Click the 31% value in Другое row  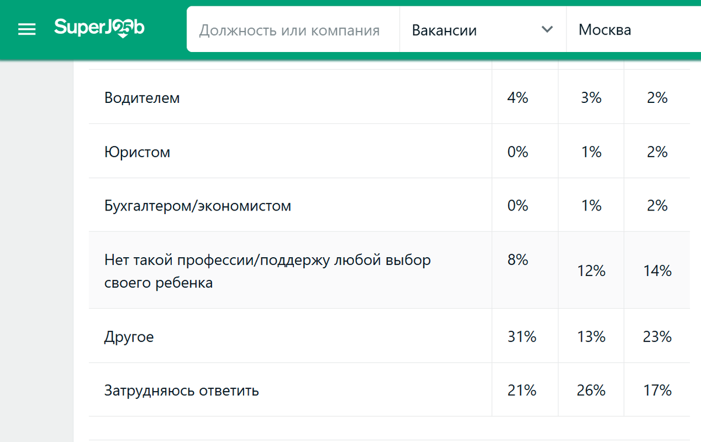(522, 337)
